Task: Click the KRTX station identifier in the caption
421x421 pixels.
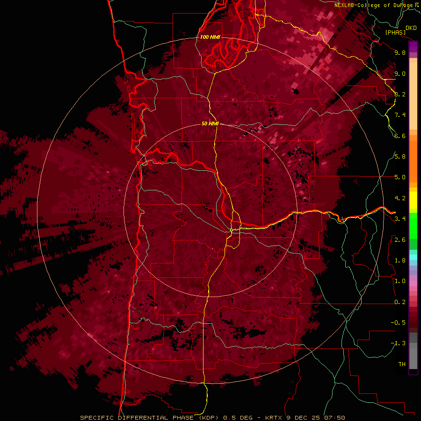Action: [275, 418]
